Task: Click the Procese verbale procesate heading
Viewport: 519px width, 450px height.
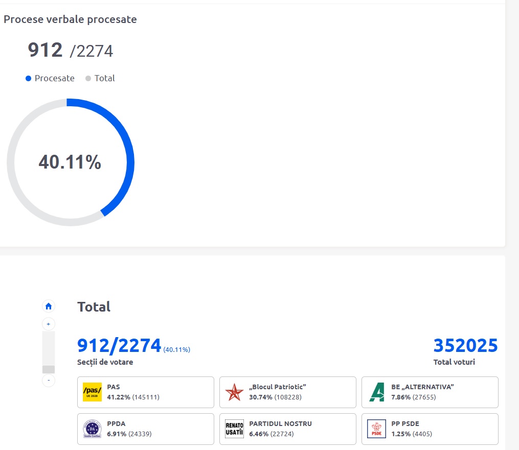Action: click(x=70, y=19)
